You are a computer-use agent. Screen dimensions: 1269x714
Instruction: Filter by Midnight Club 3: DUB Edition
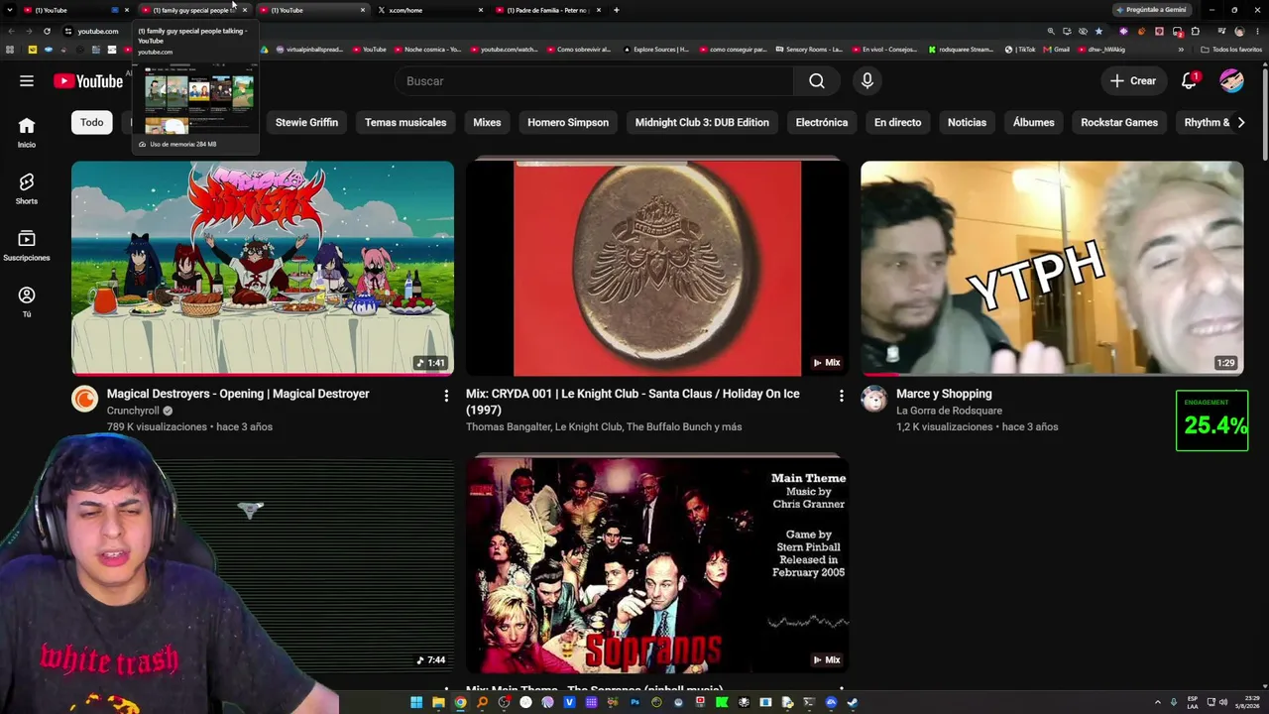(702, 122)
